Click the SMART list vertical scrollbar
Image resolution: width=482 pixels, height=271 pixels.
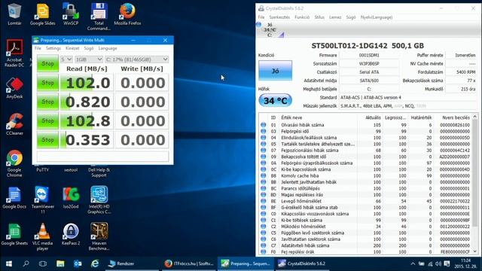(475, 172)
